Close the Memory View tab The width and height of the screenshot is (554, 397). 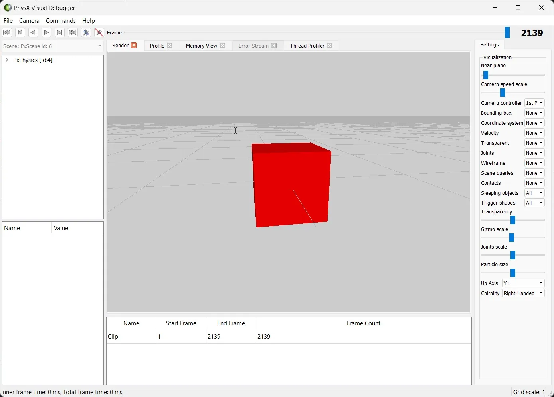point(223,46)
